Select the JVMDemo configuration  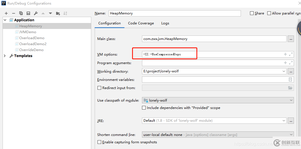27,32
